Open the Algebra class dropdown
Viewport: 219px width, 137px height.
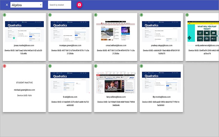[26, 5]
